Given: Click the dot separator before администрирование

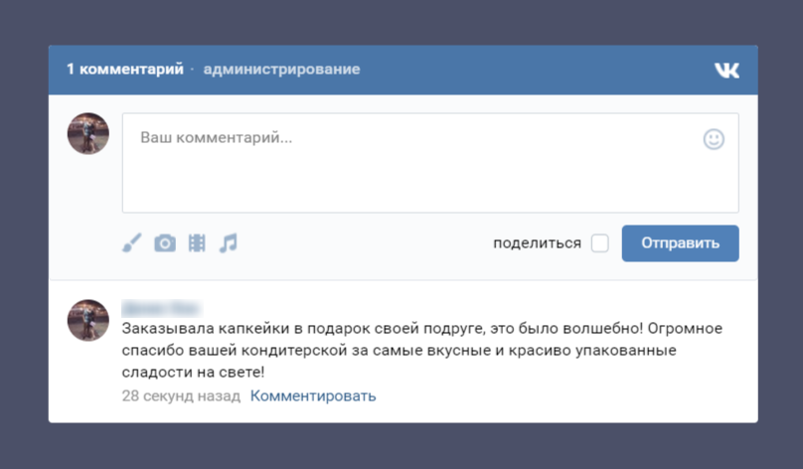Looking at the screenshot, I should [x=193, y=70].
